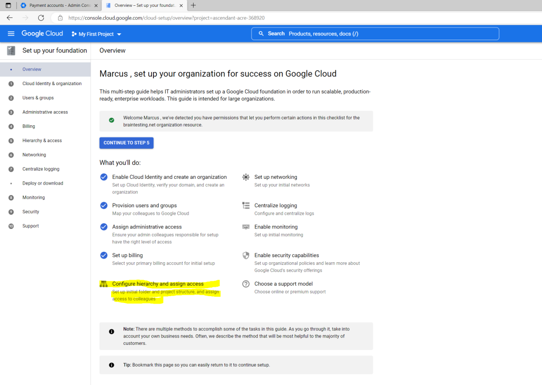Screen dimensions: 542x385
Task: Open Centralize logging step in sidebar
Action: pos(46,169)
